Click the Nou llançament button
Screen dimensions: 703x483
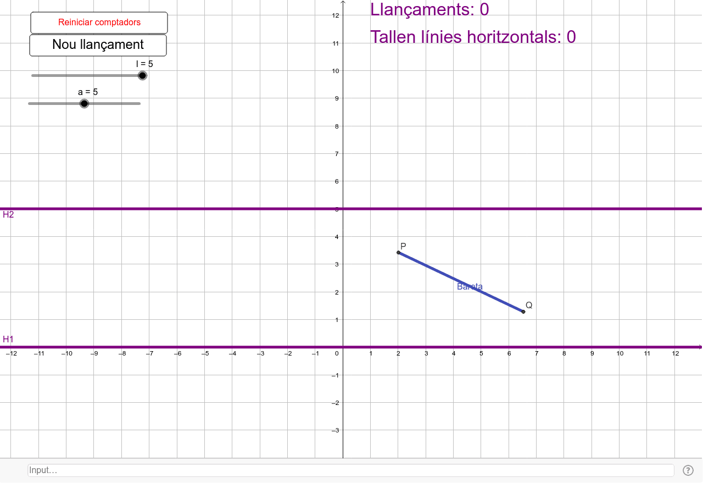[98, 45]
